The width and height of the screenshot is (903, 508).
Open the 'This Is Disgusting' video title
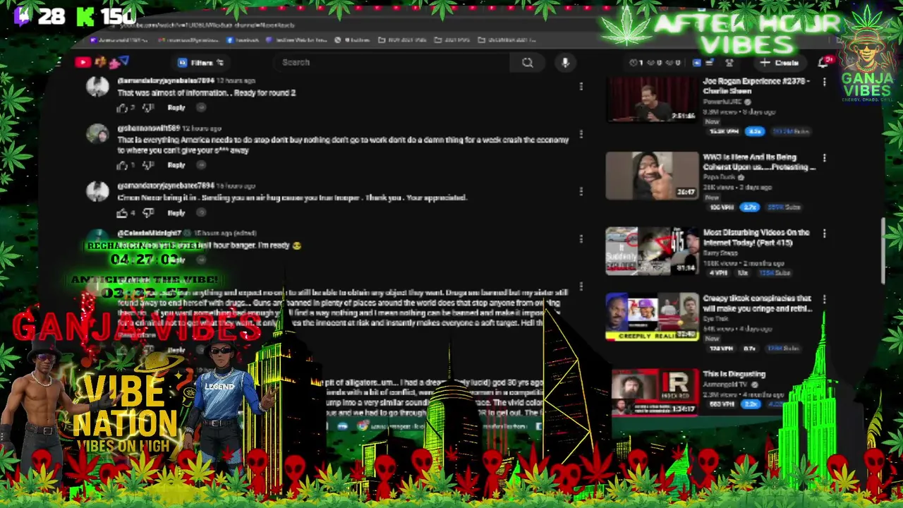click(x=734, y=374)
